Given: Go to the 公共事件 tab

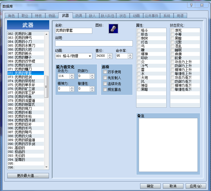Looking at the screenshot, I should 152,16.
